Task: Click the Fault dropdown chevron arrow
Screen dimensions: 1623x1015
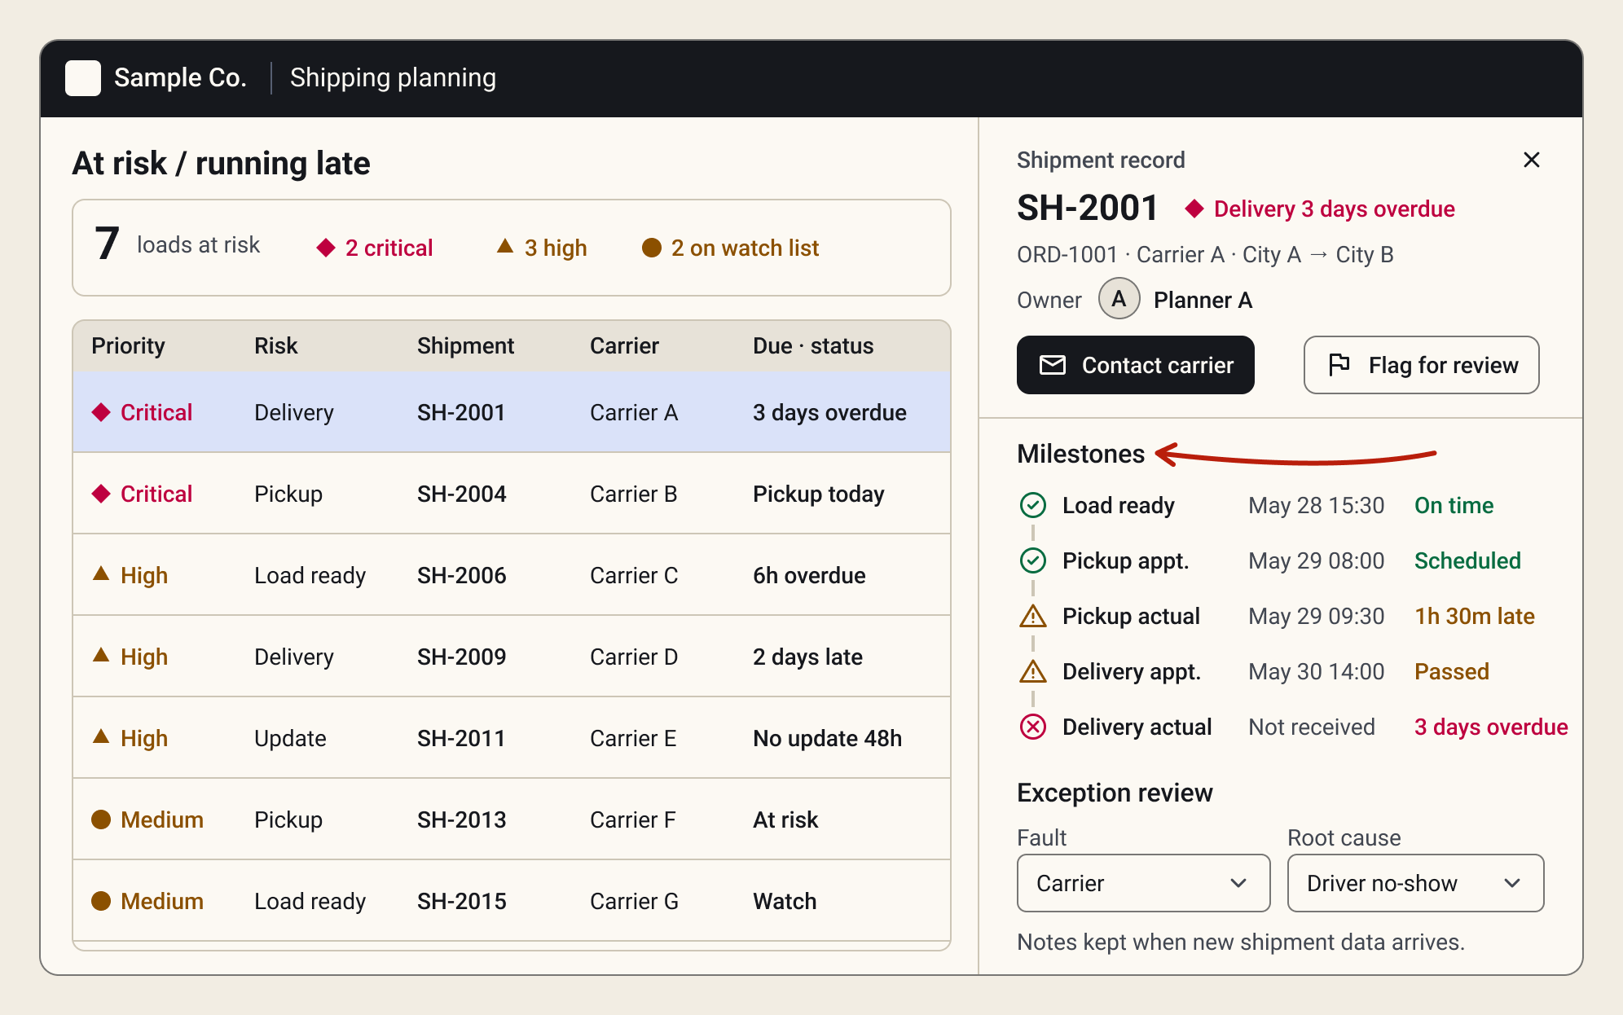Action: 1238,883
